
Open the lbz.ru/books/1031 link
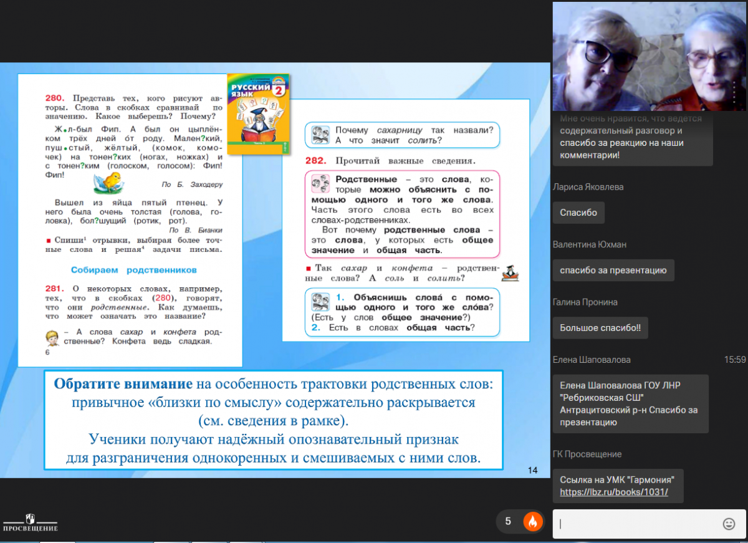(614, 492)
